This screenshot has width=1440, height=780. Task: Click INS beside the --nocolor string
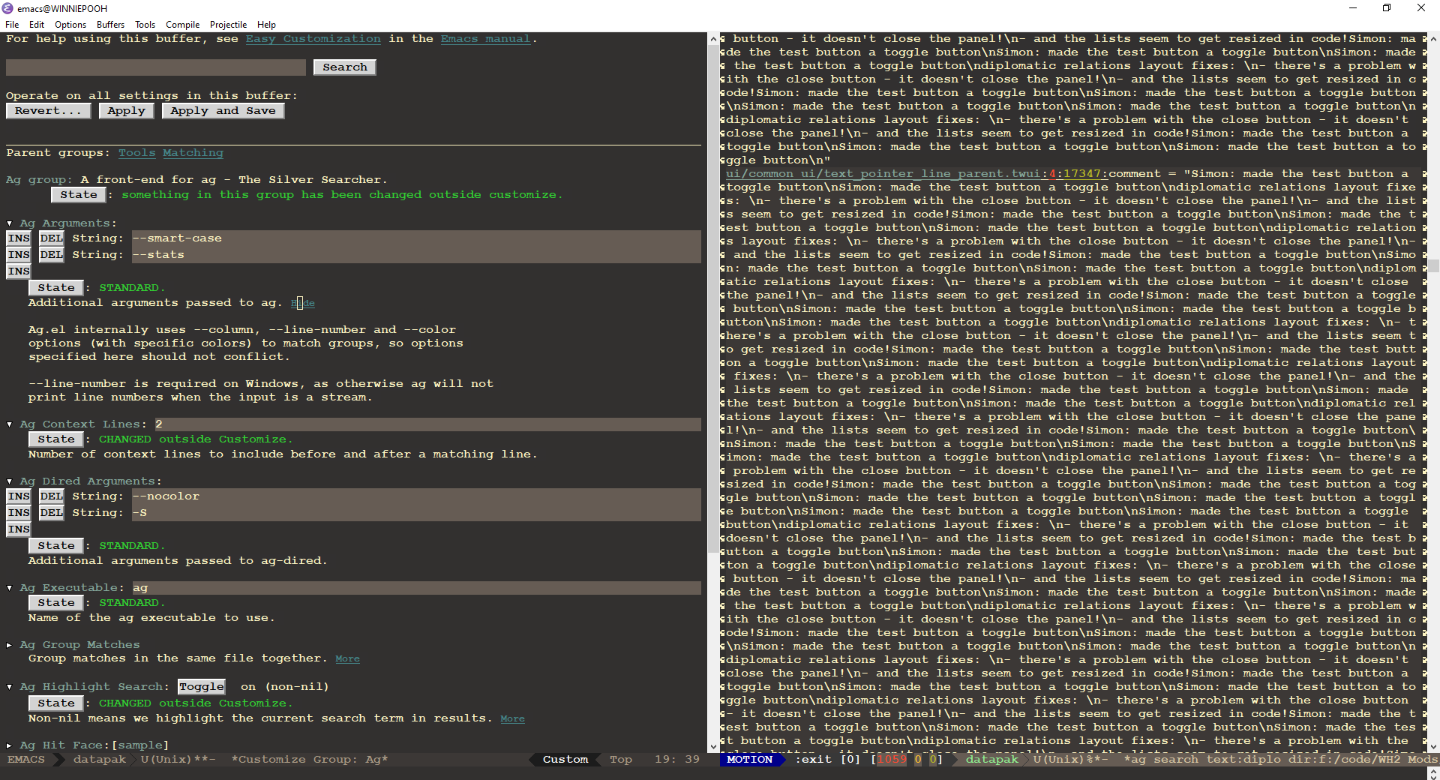pos(19,496)
